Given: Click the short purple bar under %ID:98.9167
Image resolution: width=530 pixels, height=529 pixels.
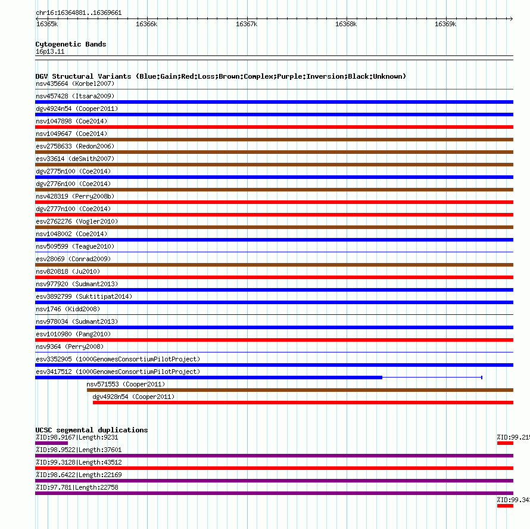Looking at the screenshot, I should point(51,443).
